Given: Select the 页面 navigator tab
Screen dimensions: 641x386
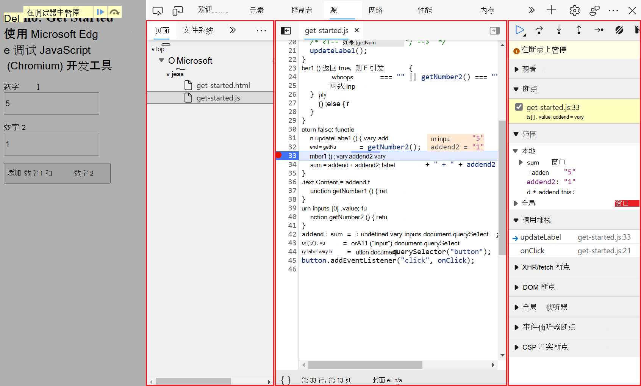Looking at the screenshot, I should click(162, 30).
